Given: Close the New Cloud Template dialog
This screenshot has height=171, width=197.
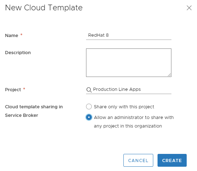Looking at the screenshot, I should [189, 8].
